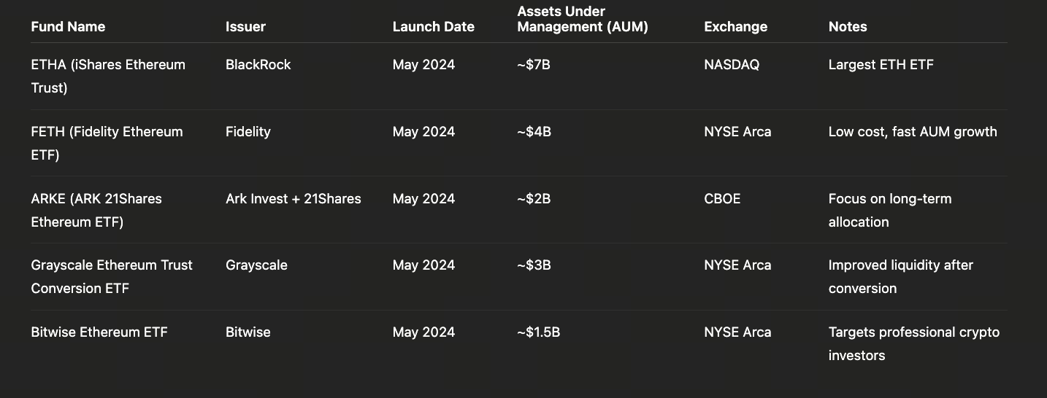Select the ETHA iShares Ethereum Trust cell
The height and width of the screenshot is (398, 1047).
(108, 76)
